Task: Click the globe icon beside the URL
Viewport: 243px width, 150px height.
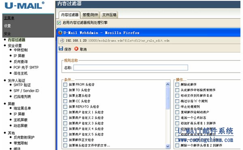Action: [62, 41]
